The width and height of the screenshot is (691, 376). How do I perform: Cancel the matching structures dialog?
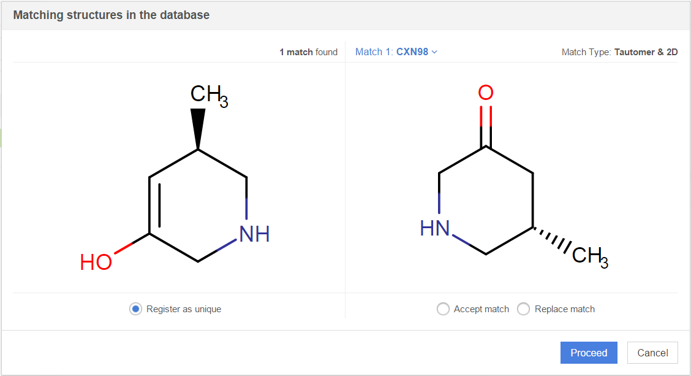[652, 353]
